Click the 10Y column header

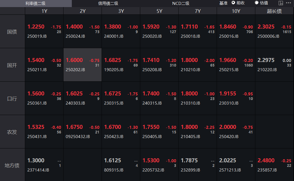click(x=236, y=11)
